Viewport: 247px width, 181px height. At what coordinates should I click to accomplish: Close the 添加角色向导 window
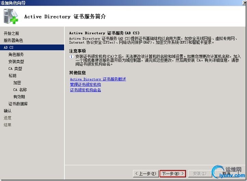(x=244, y=3)
